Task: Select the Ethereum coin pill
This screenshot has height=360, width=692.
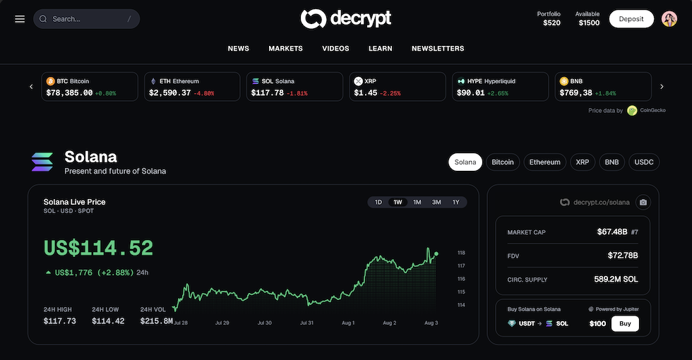Action: click(545, 162)
